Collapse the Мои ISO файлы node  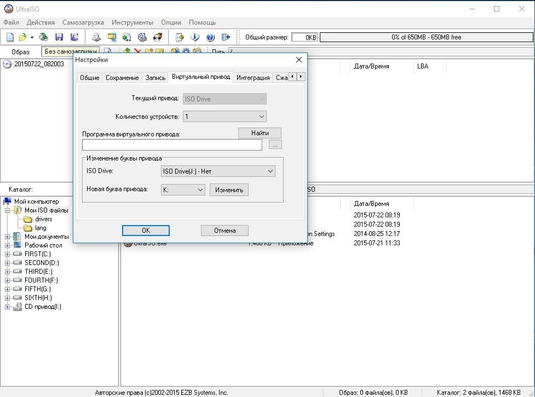(x=7, y=210)
